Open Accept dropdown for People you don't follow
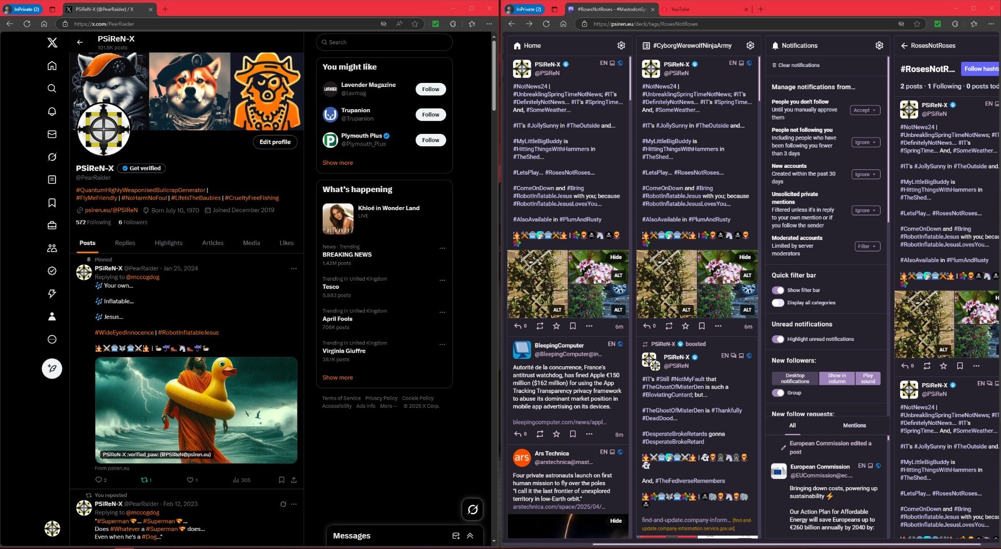Screen dimensions: 1001x549 coord(865,110)
